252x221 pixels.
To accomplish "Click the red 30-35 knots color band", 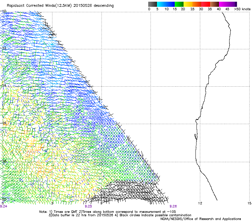I will coord(206,4).
